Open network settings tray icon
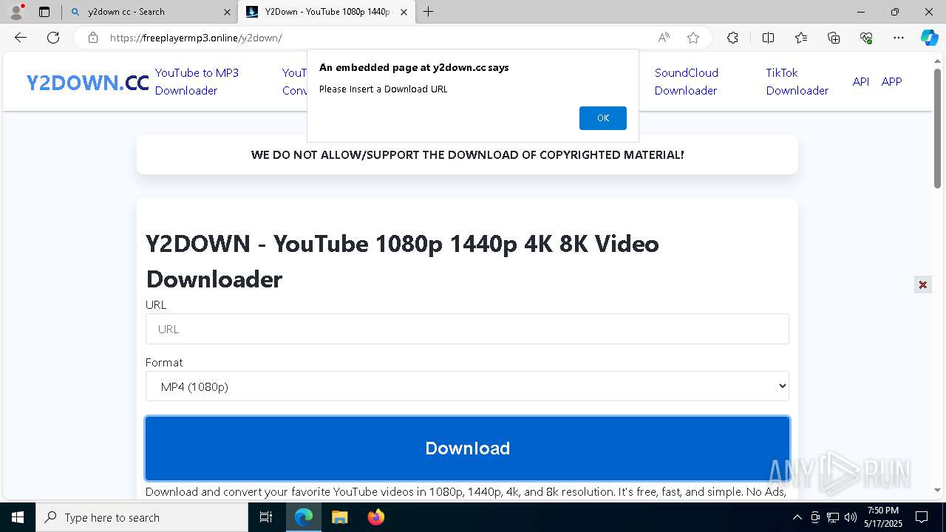Image resolution: width=946 pixels, height=532 pixels. pos(833,517)
